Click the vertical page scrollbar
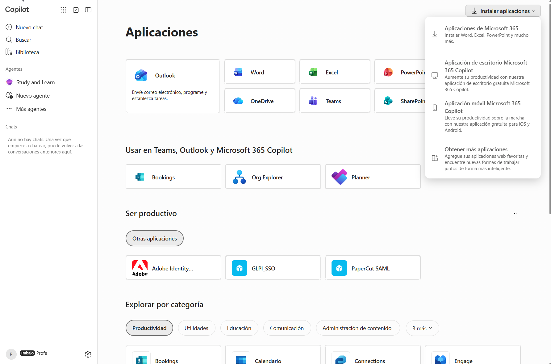 (x=550, y=108)
